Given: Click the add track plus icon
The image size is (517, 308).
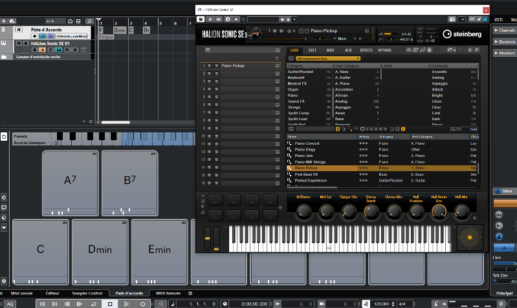Looking at the screenshot, I should [4, 21].
